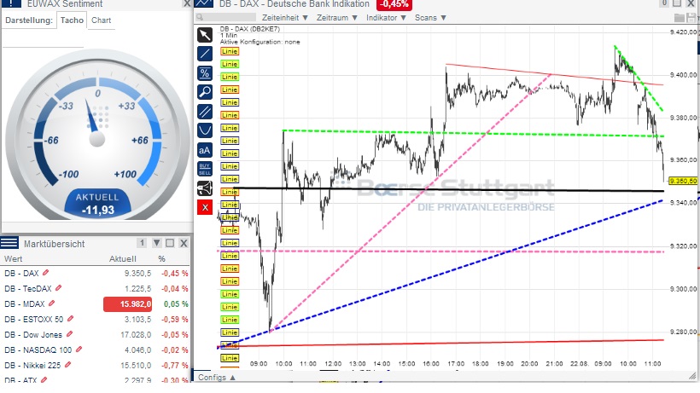
Task: Open the Zeiteinheit dropdown
Action: [x=285, y=18]
